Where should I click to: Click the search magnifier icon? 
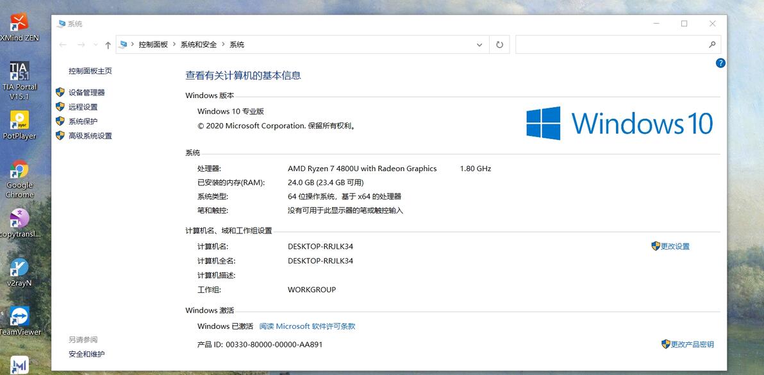[712, 44]
